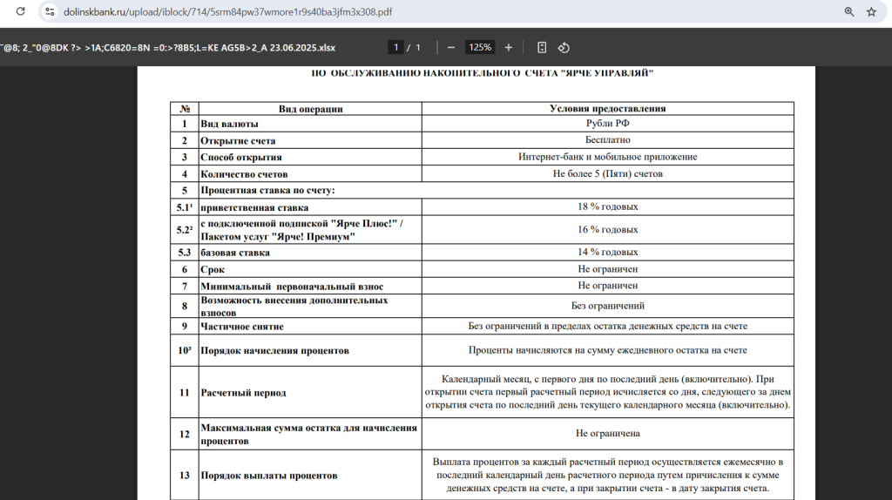Bookmark this page with the star icon

click(x=871, y=11)
